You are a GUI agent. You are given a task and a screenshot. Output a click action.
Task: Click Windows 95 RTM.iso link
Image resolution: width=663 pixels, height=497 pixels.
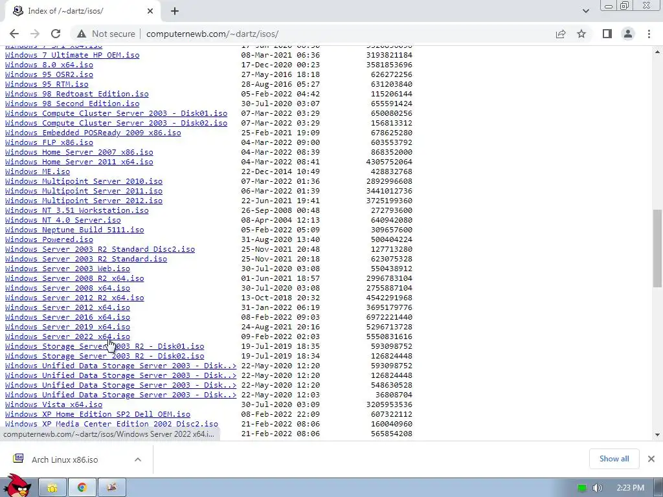pos(47,84)
